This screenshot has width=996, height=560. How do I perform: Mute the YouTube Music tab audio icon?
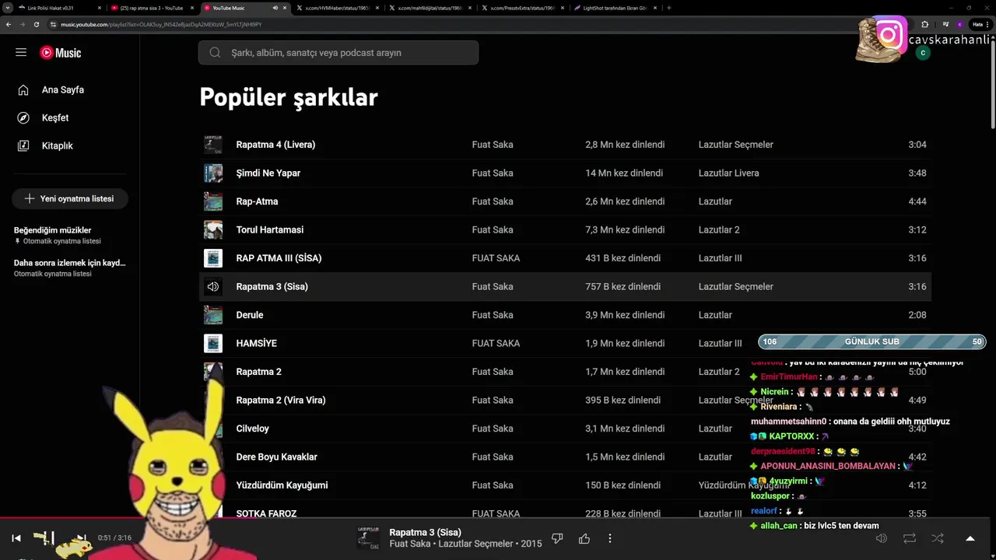[x=275, y=8]
